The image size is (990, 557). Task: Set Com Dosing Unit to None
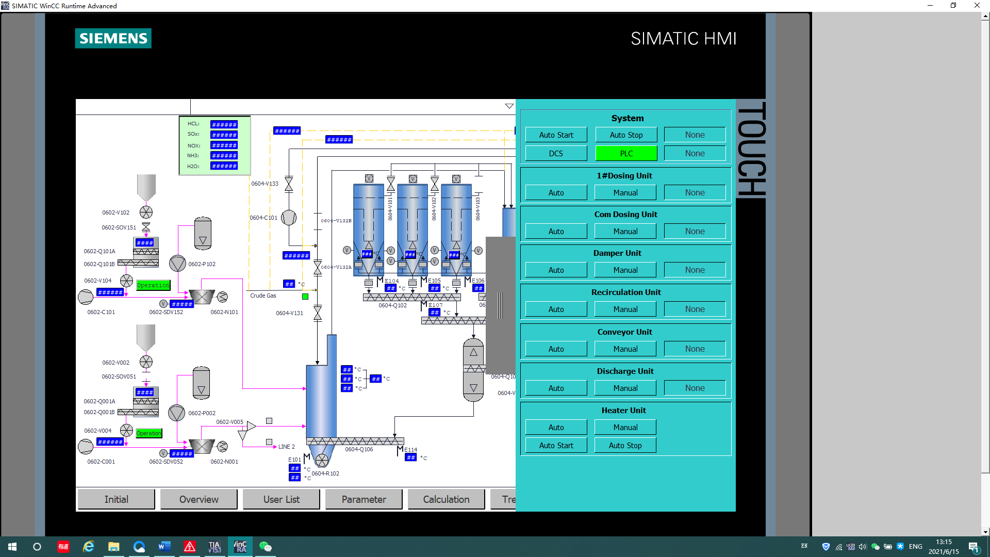click(x=695, y=231)
